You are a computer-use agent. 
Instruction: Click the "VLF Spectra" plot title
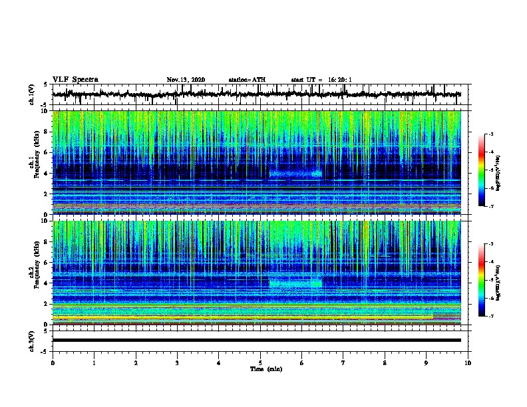point(75,80)
